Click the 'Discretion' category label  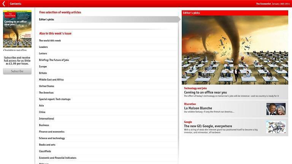190,104
